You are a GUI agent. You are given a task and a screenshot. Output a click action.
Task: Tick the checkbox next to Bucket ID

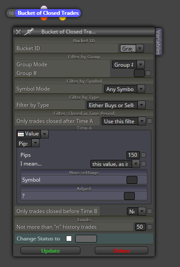coord(148,48)
